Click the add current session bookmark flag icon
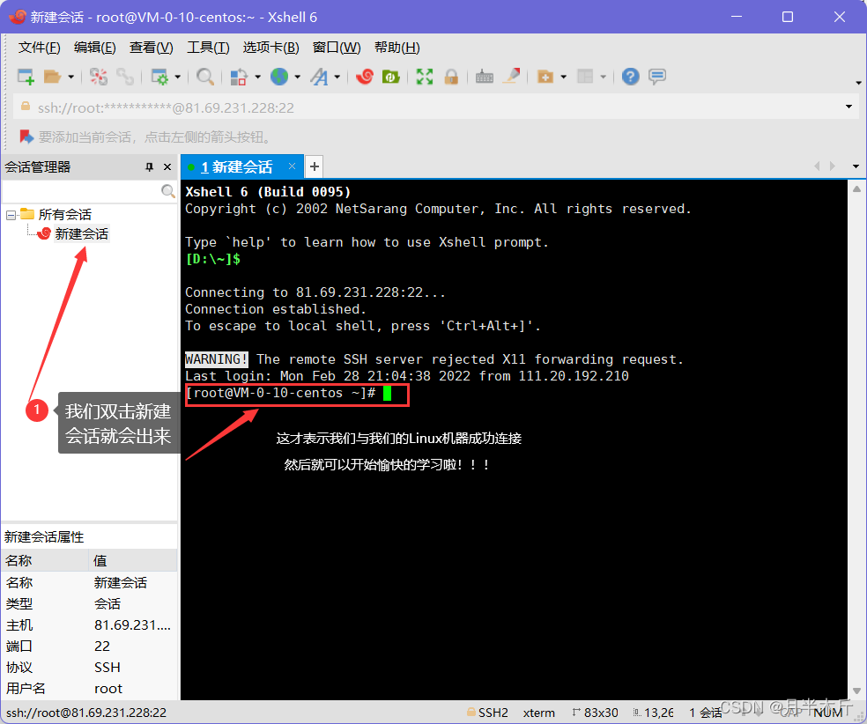 click(26, 136)
